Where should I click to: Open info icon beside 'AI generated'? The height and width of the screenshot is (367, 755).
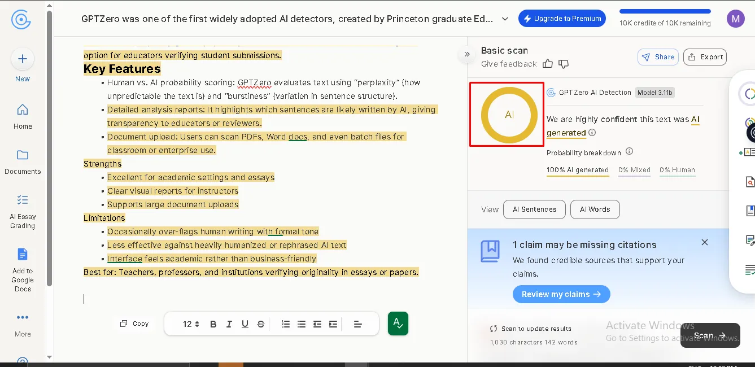592,133
